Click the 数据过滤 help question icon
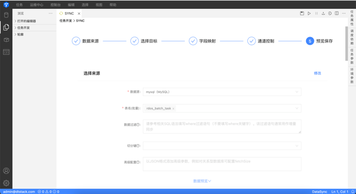Image resolution: width=356 pixels, height=194 pixels. 138,125
